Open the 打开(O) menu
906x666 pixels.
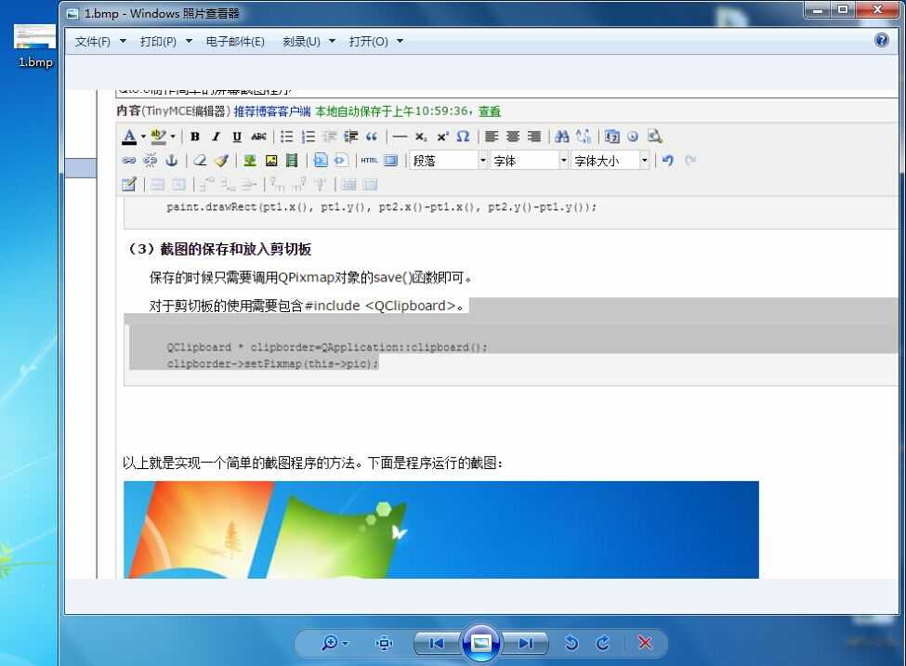coord(369,42)
